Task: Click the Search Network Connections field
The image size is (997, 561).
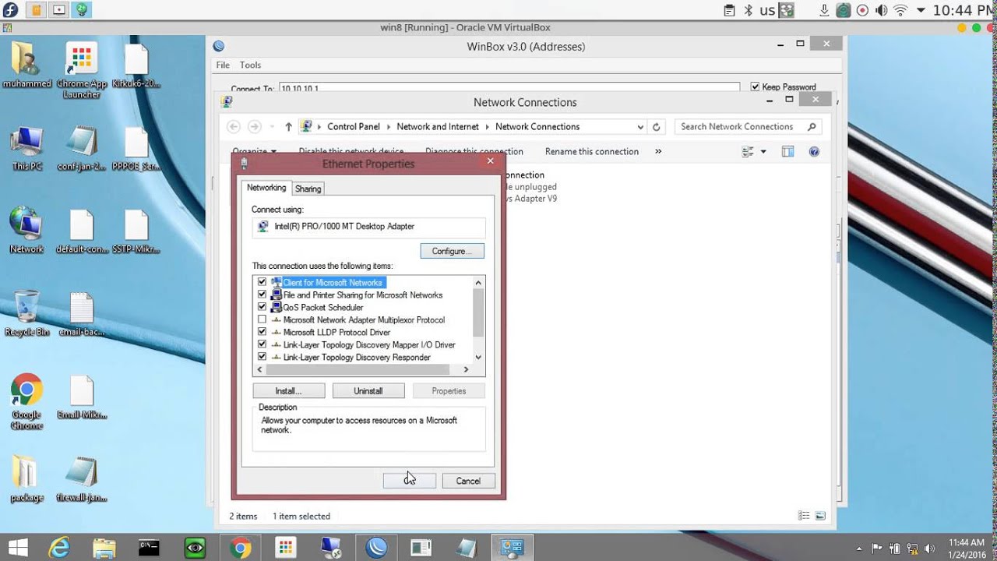Action: (748, 126)
